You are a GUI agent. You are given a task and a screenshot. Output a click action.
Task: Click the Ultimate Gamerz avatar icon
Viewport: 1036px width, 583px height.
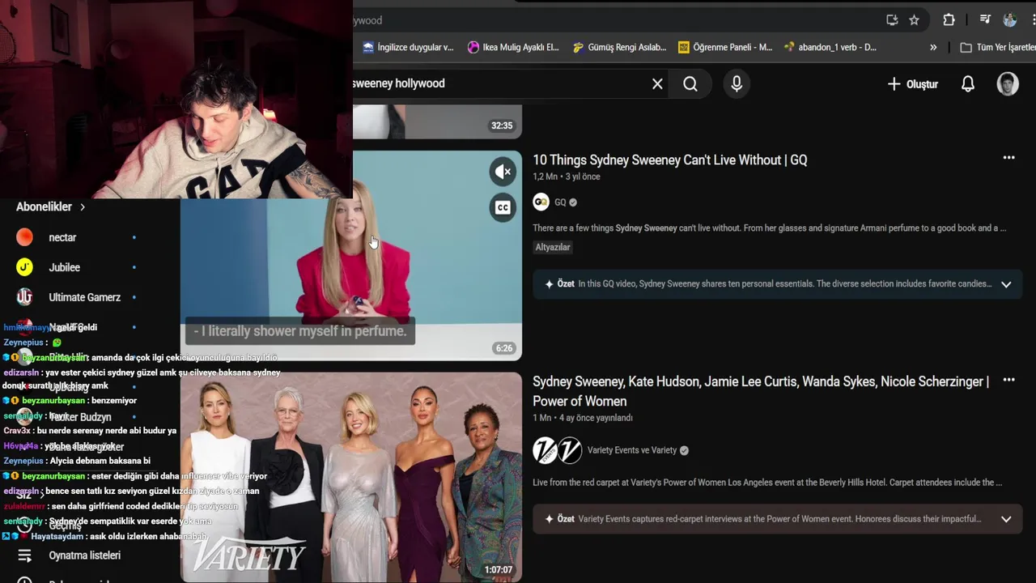[x=25, y=297]
